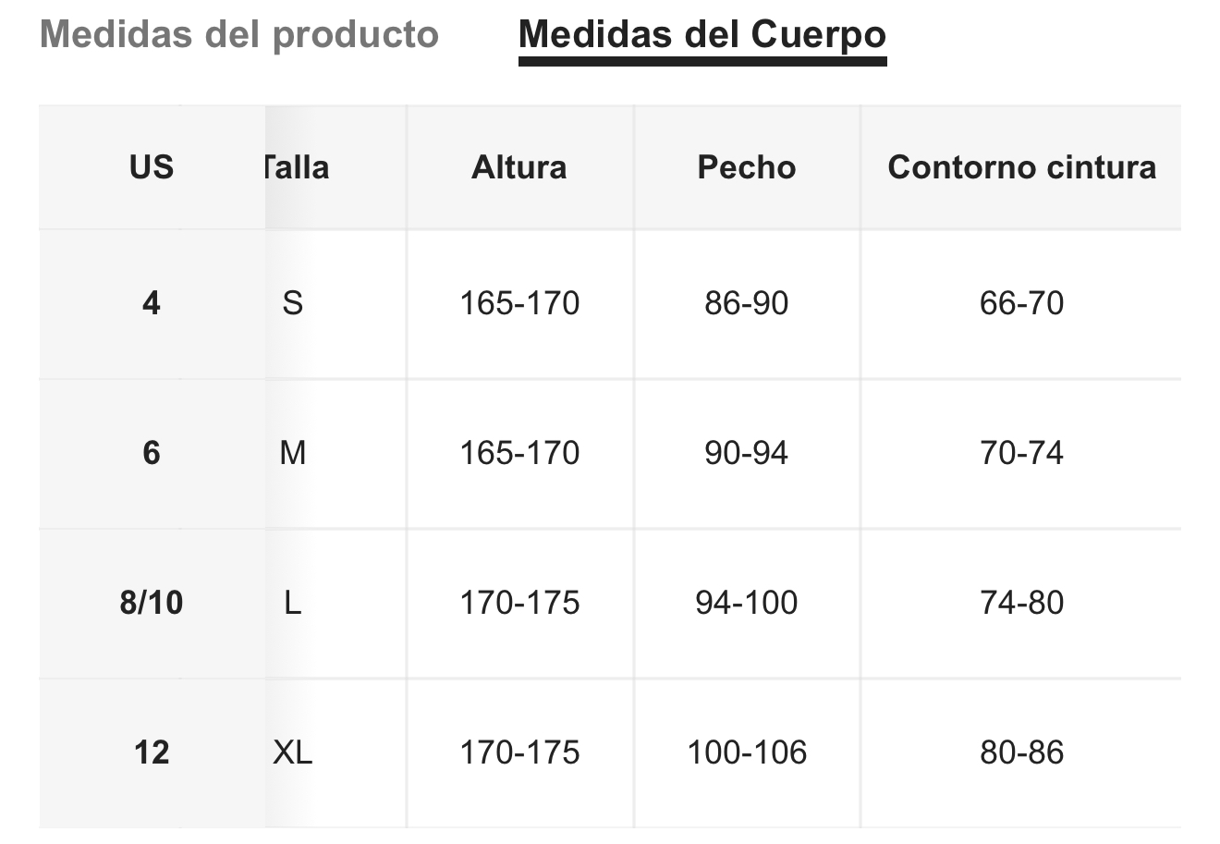Switch to Medidas del producto tab
The height and width of the screenshot is (844, 1220).
[x=239, y=34]
